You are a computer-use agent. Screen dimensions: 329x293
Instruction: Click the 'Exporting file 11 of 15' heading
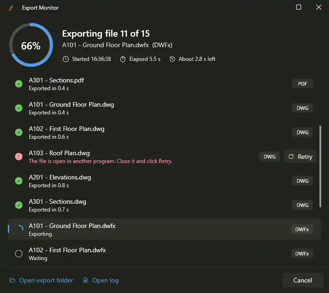click(x=106, y=33)
